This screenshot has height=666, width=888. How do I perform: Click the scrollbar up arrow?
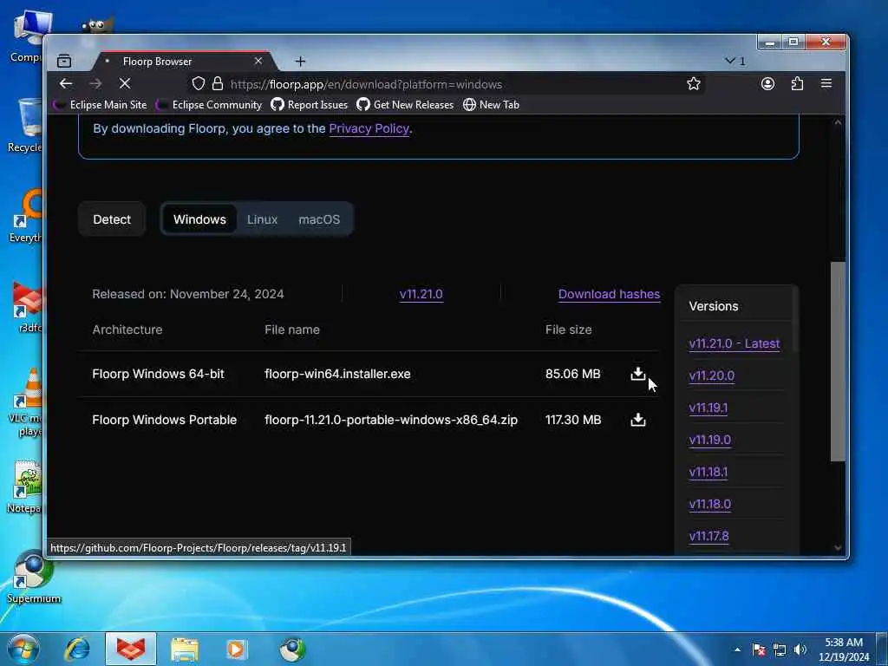click(x=838, y=121)
